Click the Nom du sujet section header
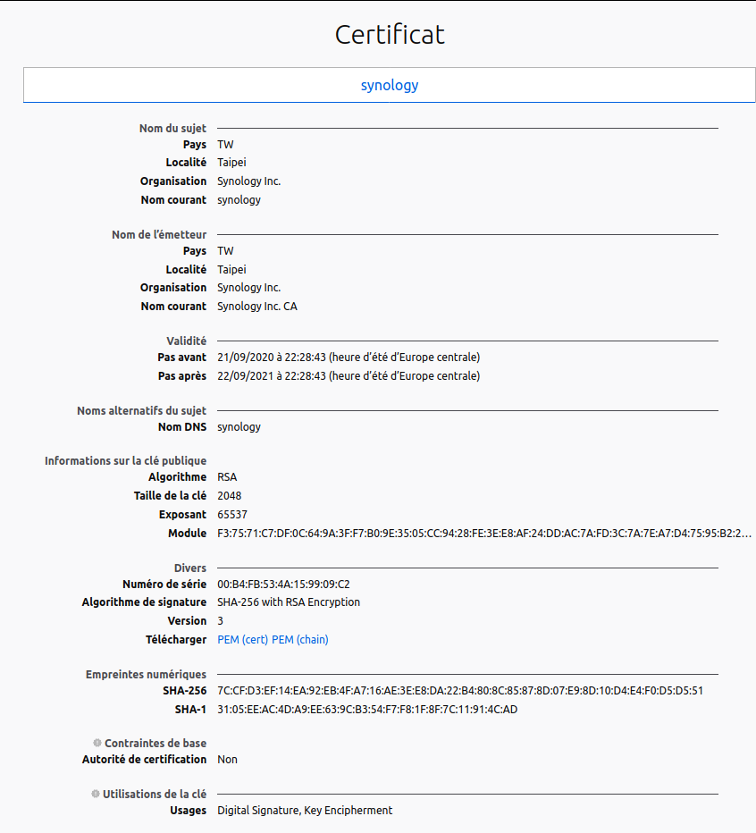 click(172, 128)
